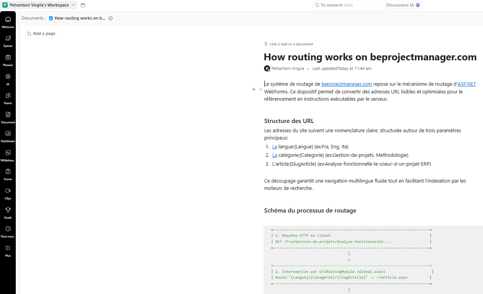Click the plus icon to add block

tap(254, 89)
